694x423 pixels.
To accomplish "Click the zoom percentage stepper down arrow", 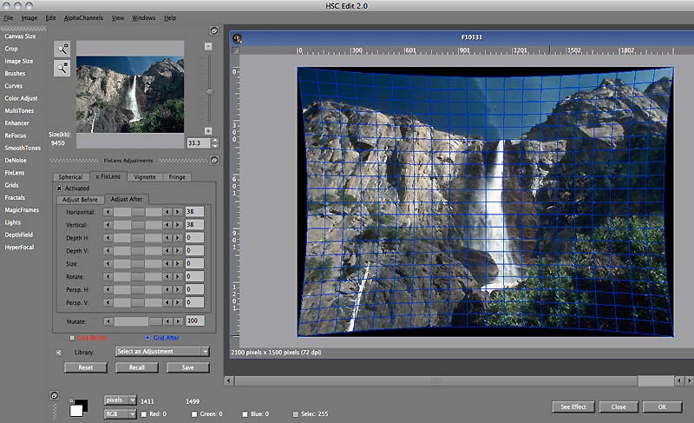I will coord(215,146).
